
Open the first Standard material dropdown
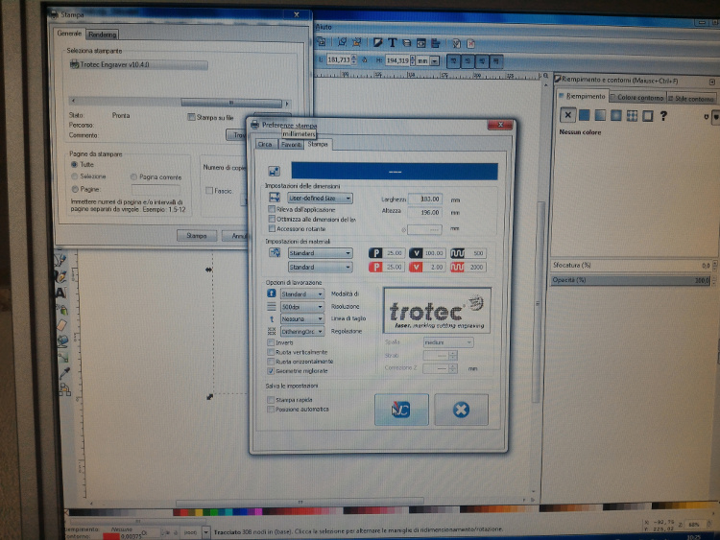(320, 253)
